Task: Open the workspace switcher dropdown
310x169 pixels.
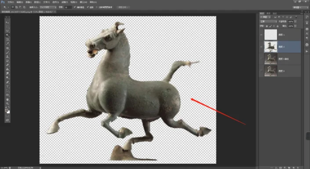Action: coord(300,7)
